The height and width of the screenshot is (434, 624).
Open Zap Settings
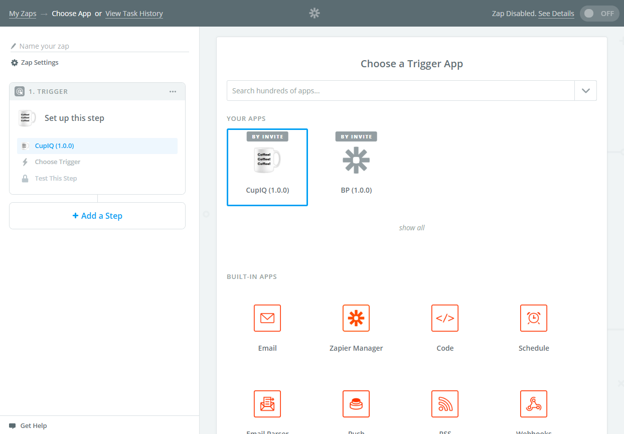pyautogui.click(x=35, y=63)
